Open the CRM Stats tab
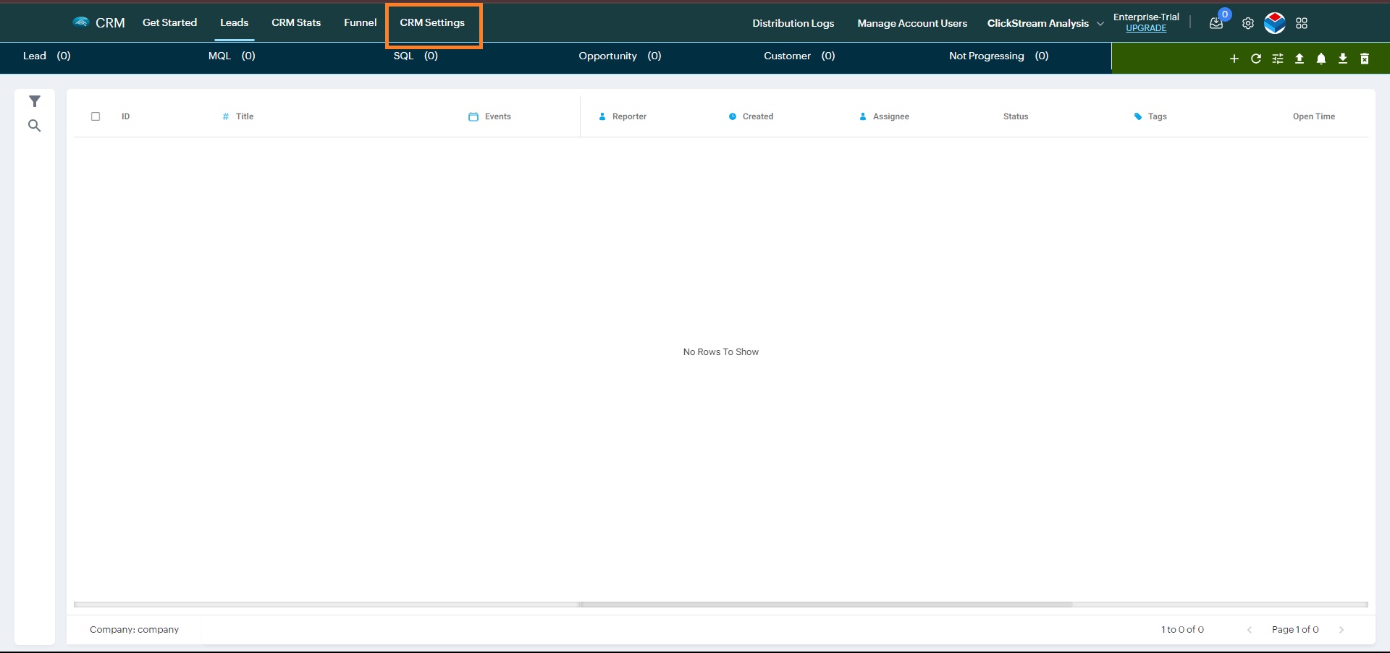Screen dimensions: 1390x653 pos(296,22)
